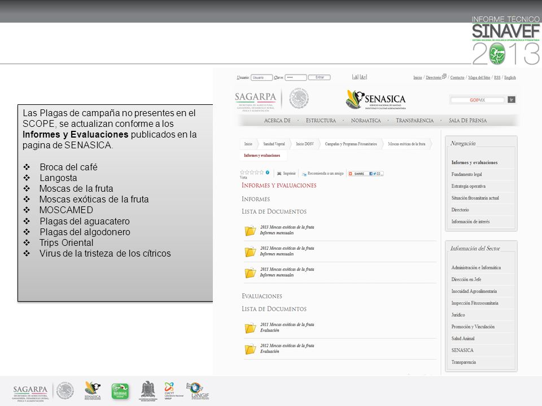Open the 2012 Moscas exóticas Evaluación folder icon
Viewport: 542px width, 406px height.
pos(250,349)
